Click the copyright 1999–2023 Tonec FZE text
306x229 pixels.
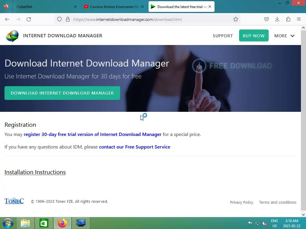(x=69, y=202)
